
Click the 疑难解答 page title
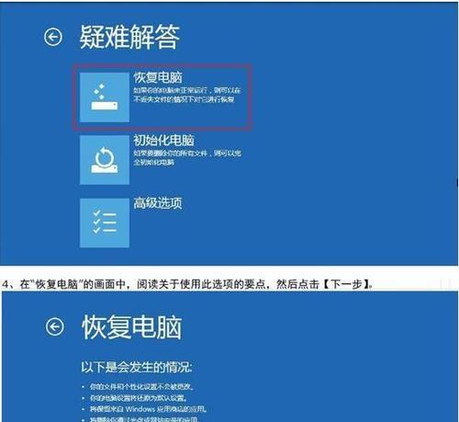pos(129,37)
